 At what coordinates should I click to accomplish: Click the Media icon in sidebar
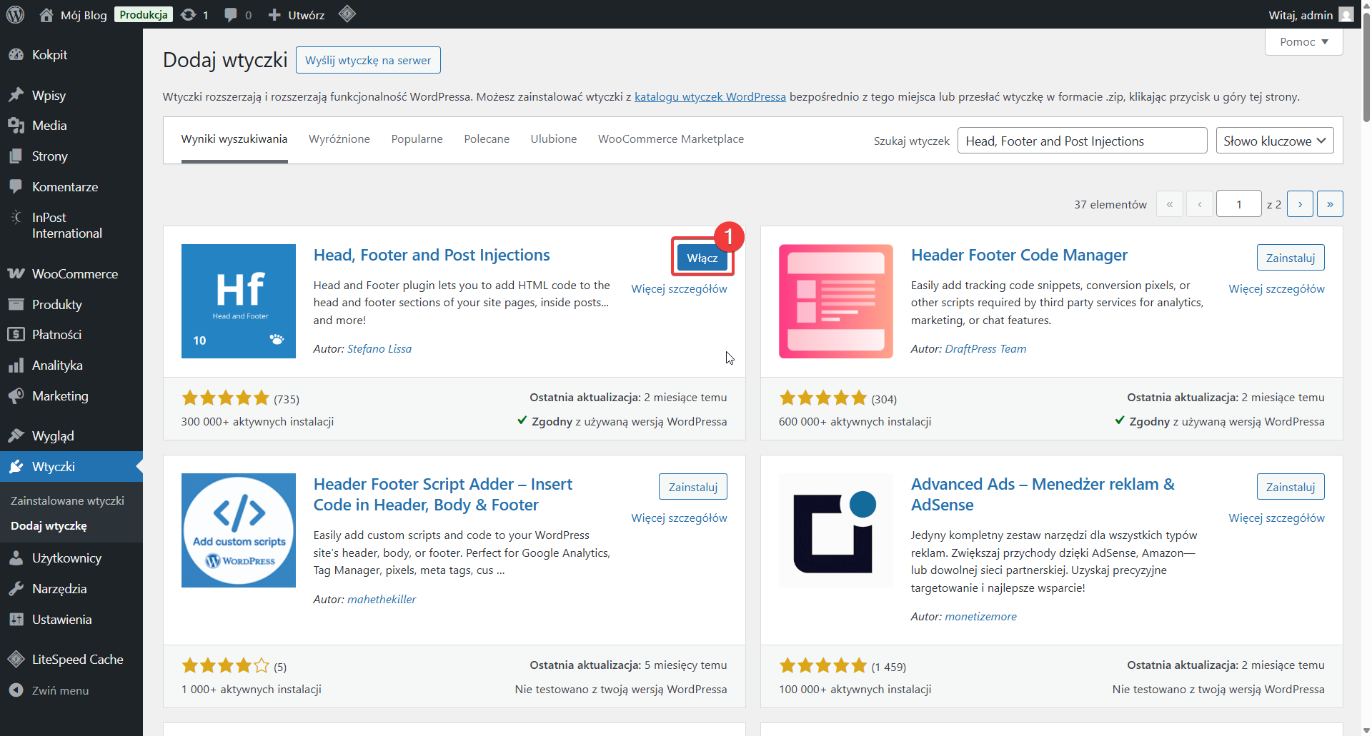(16, 126)
